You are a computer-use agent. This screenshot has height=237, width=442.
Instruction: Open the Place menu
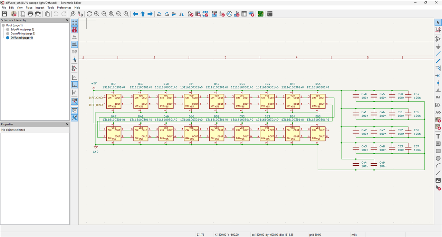tap(29, 8)
